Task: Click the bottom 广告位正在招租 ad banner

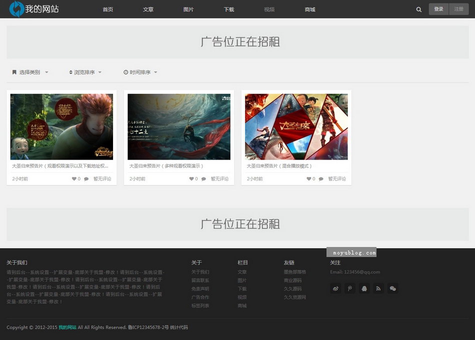Action: [x=238, y=224]
